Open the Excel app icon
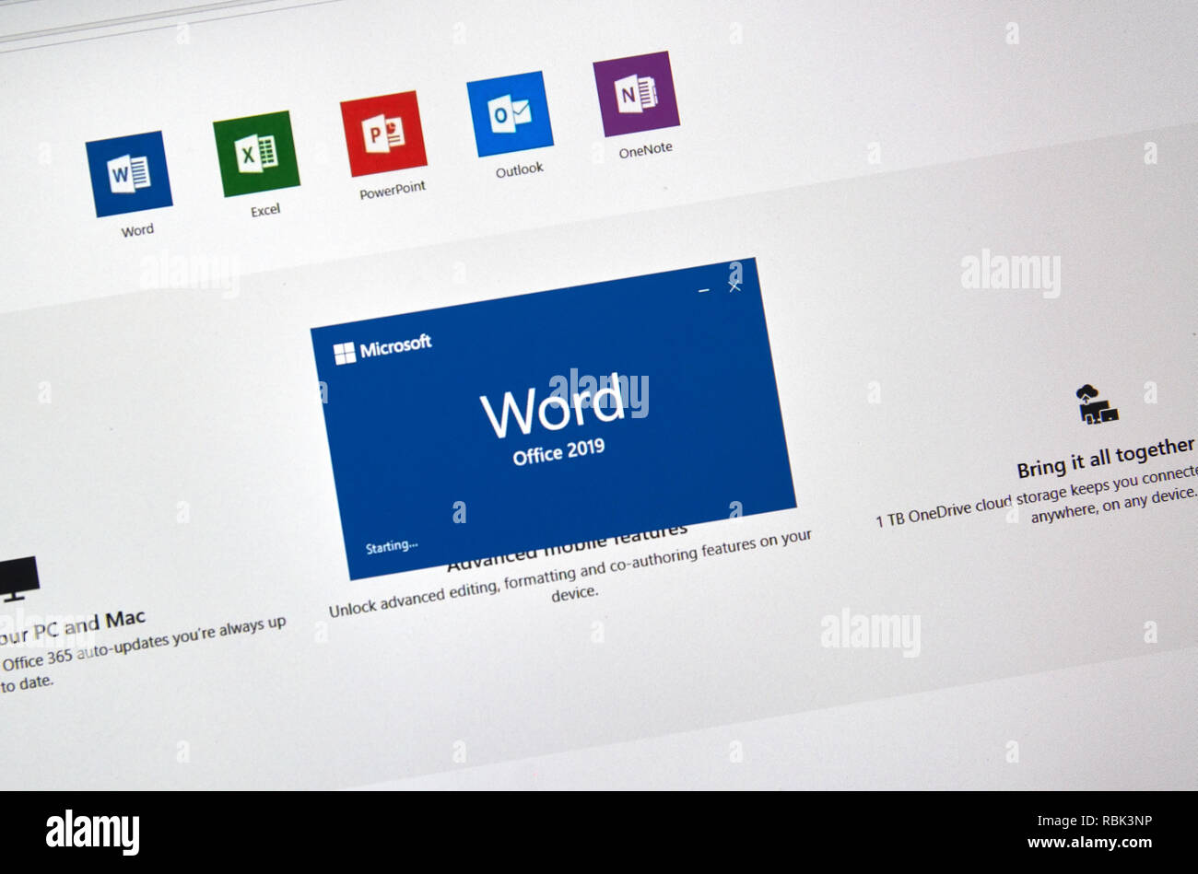Screen dimensions: 1198x874 coord(256,154)
